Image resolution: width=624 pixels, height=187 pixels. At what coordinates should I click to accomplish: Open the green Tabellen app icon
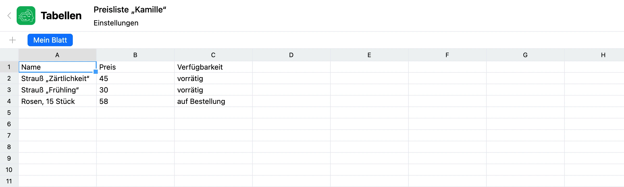(x=26, y=16)
